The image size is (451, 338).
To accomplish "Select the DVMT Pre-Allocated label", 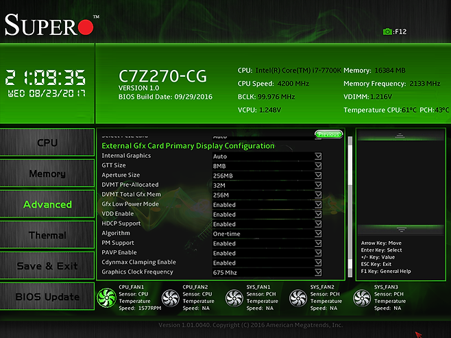I will [x=130, y=184].
